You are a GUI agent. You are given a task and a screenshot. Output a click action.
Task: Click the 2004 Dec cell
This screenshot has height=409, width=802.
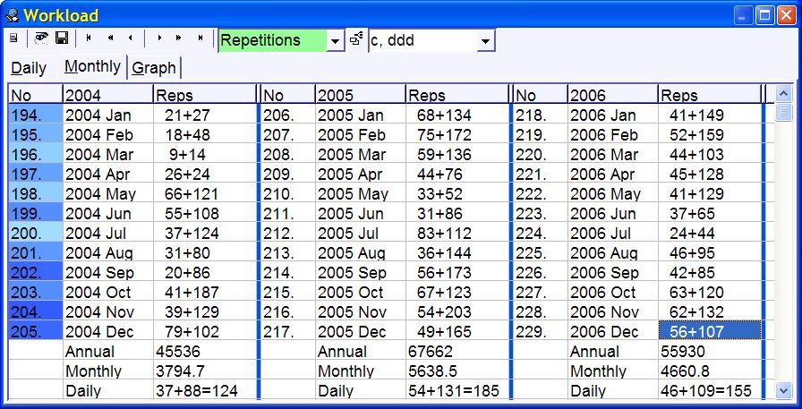pos(108,331)
